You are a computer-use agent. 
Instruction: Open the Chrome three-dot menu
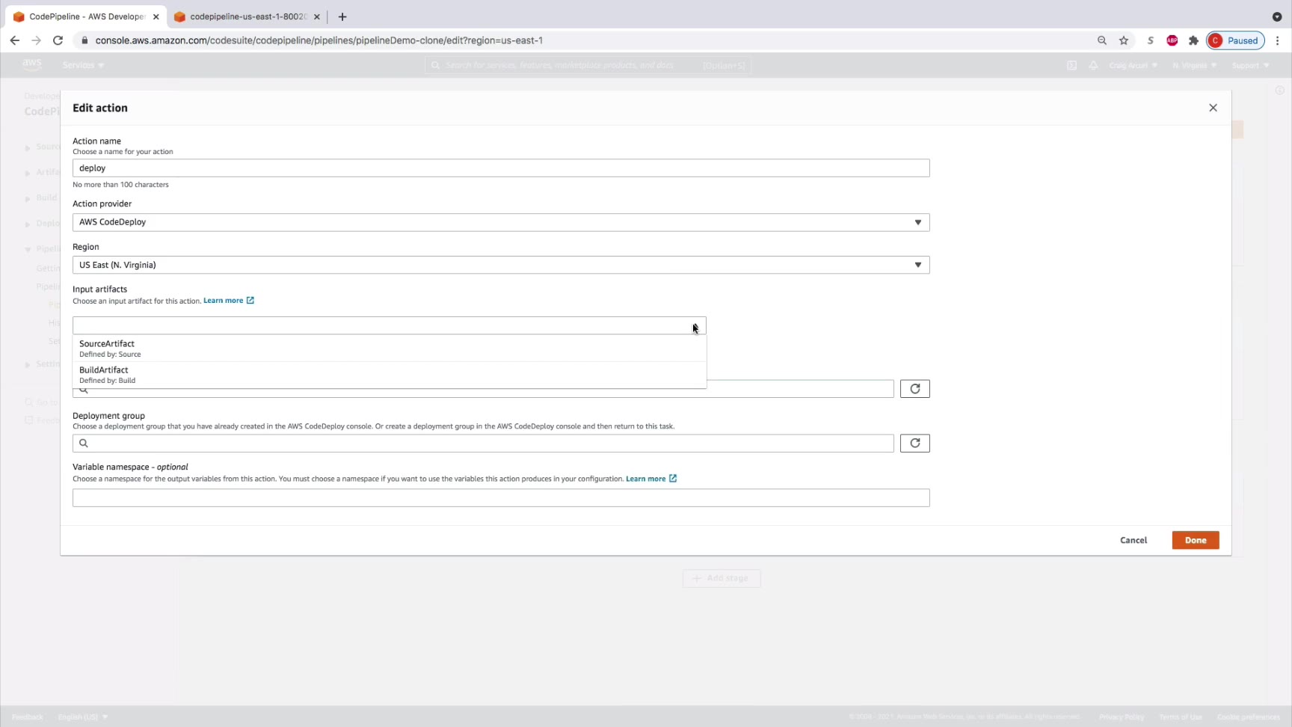[x=1278, y=40]
